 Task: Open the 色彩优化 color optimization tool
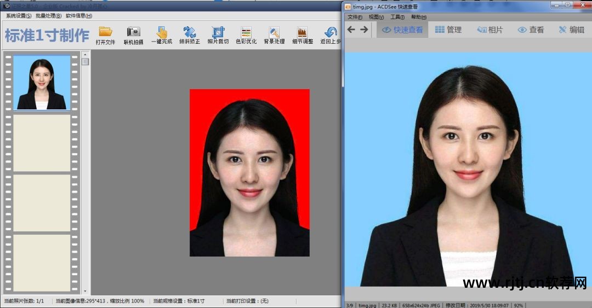246,32
